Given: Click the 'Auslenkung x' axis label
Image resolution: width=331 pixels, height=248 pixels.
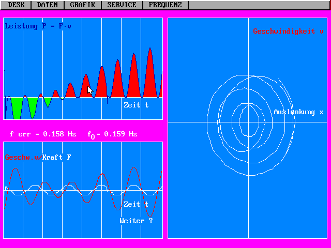Looking at the screenshot, I should click(x=298, y=112).
